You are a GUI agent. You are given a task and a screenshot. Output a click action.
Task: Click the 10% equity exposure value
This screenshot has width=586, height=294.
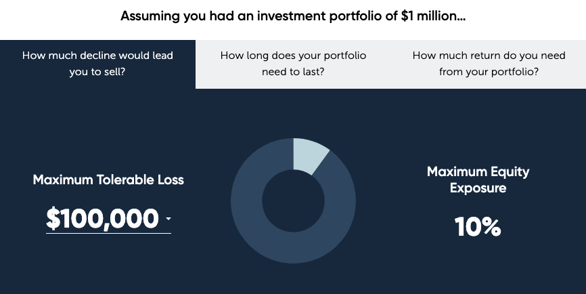coord(478,227)
